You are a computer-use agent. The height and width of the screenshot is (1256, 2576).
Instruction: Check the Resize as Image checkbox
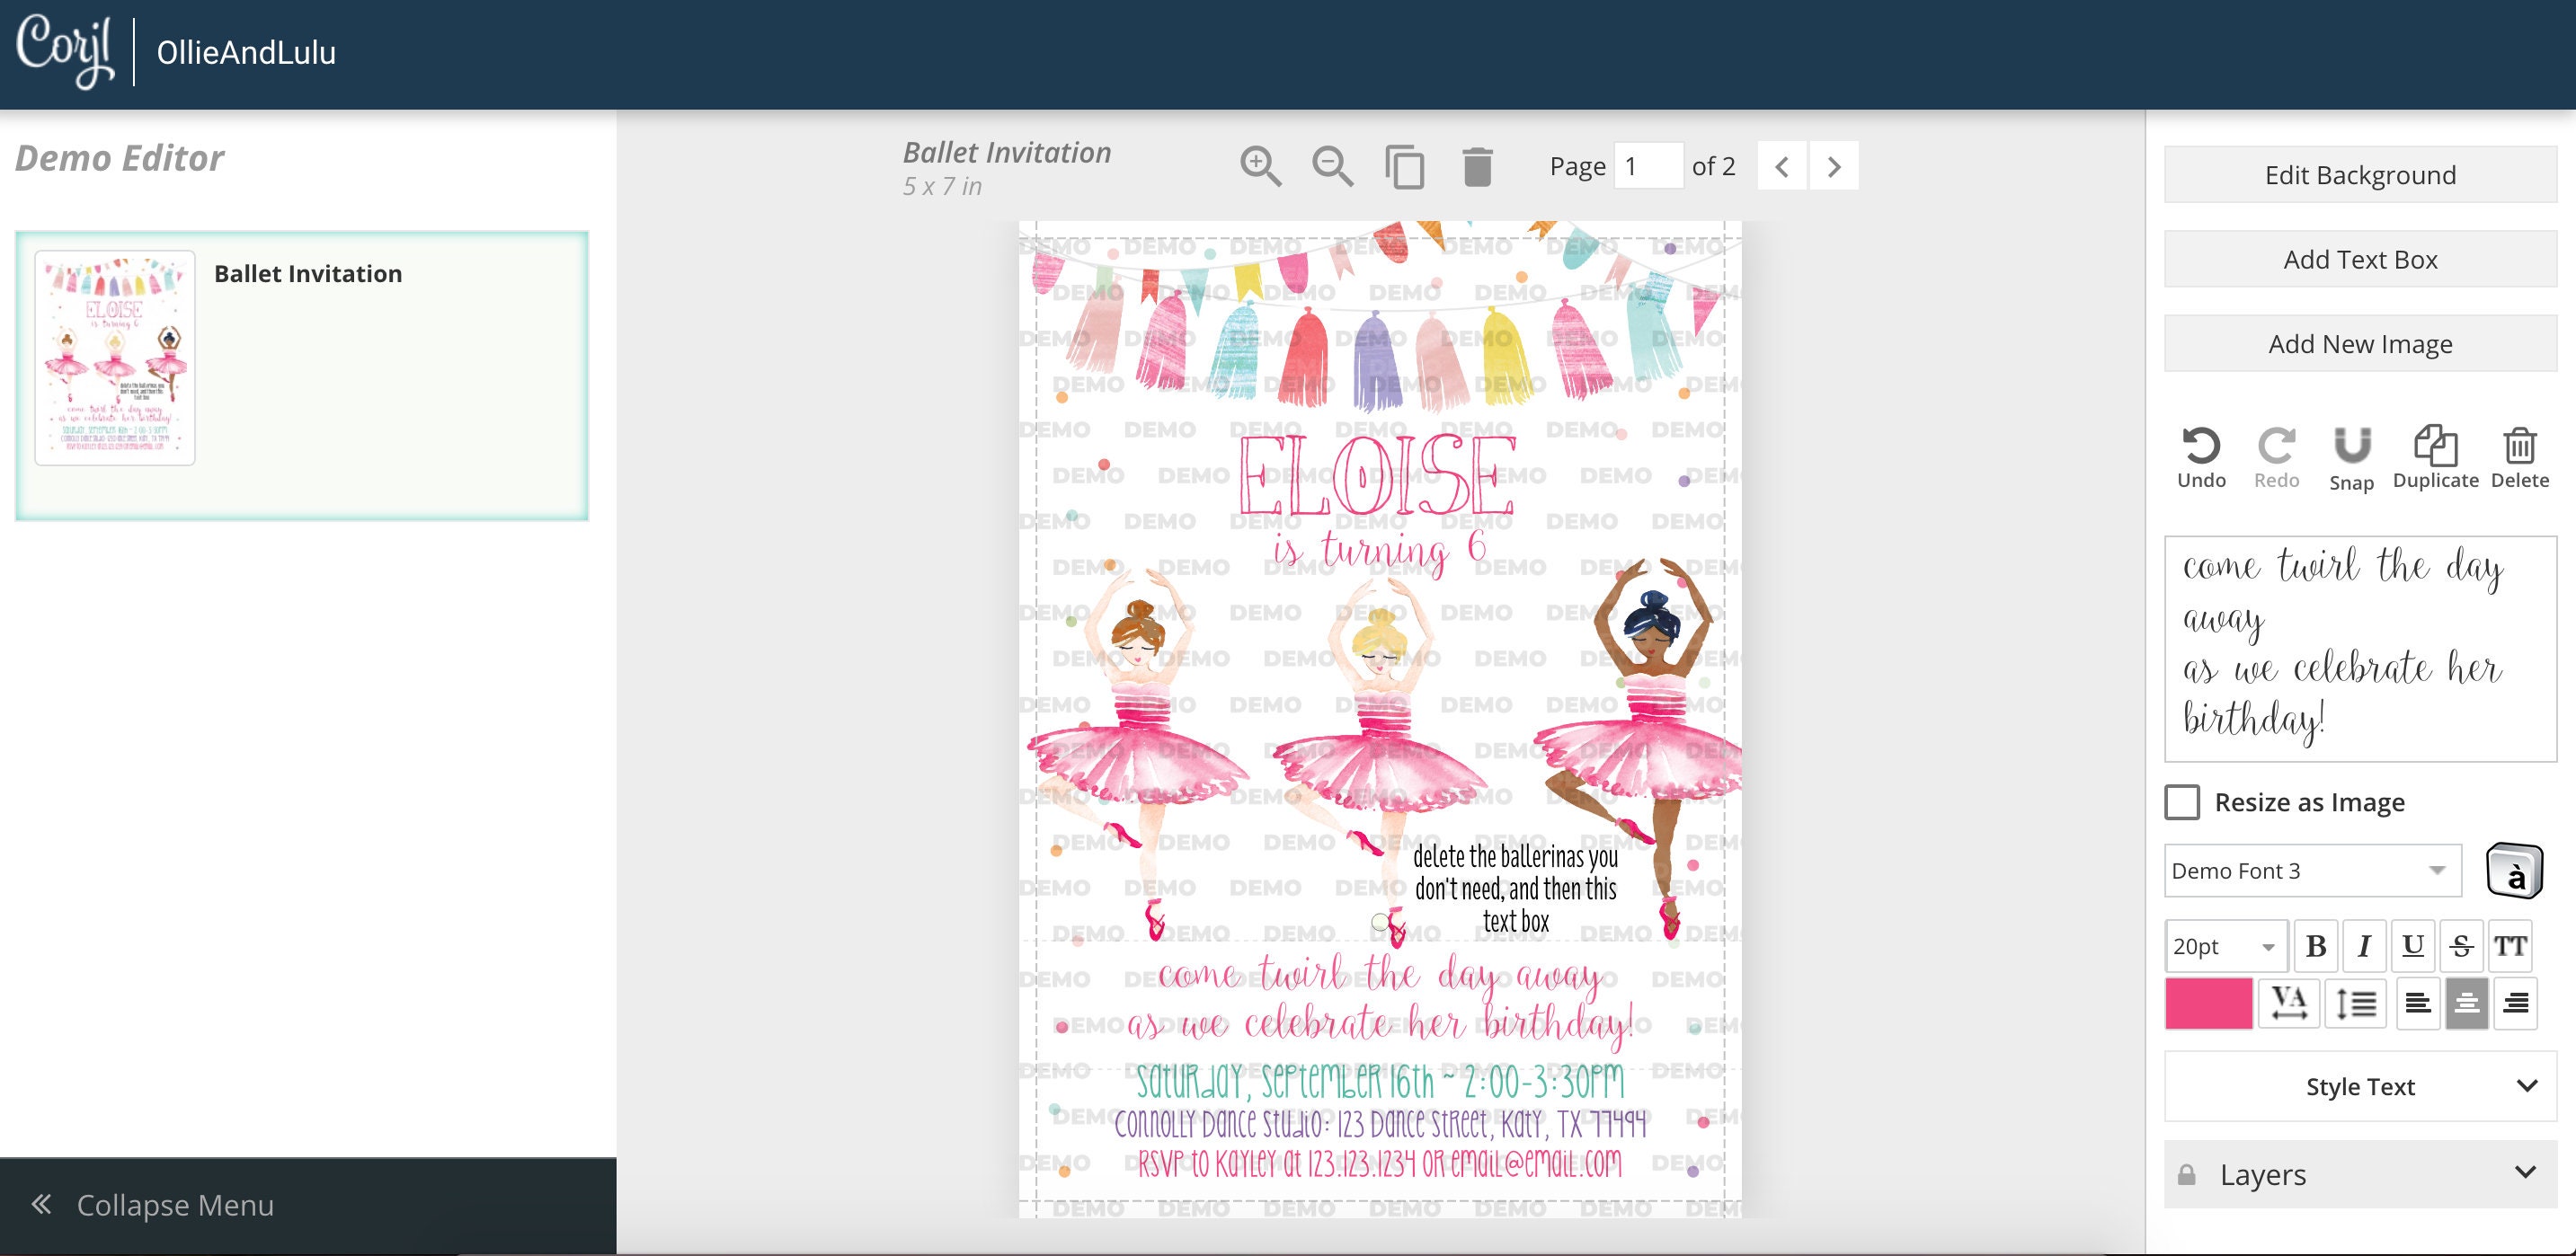tap(2183, 801)
